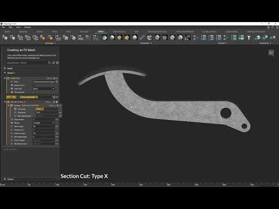
Task: Click the Growth rate value field
Action: [44, 130]
